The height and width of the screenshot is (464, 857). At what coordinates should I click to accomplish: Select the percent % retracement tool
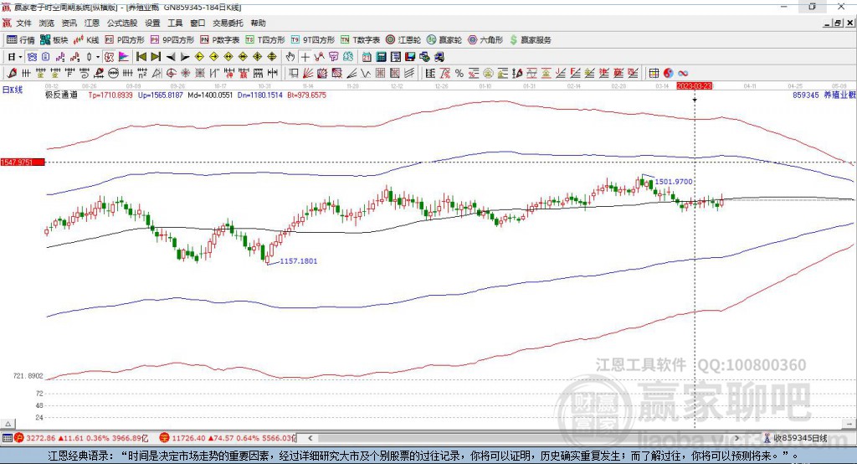[x=459, y=74]
